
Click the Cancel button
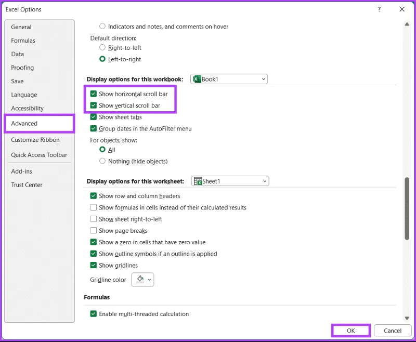pos(393,331)
